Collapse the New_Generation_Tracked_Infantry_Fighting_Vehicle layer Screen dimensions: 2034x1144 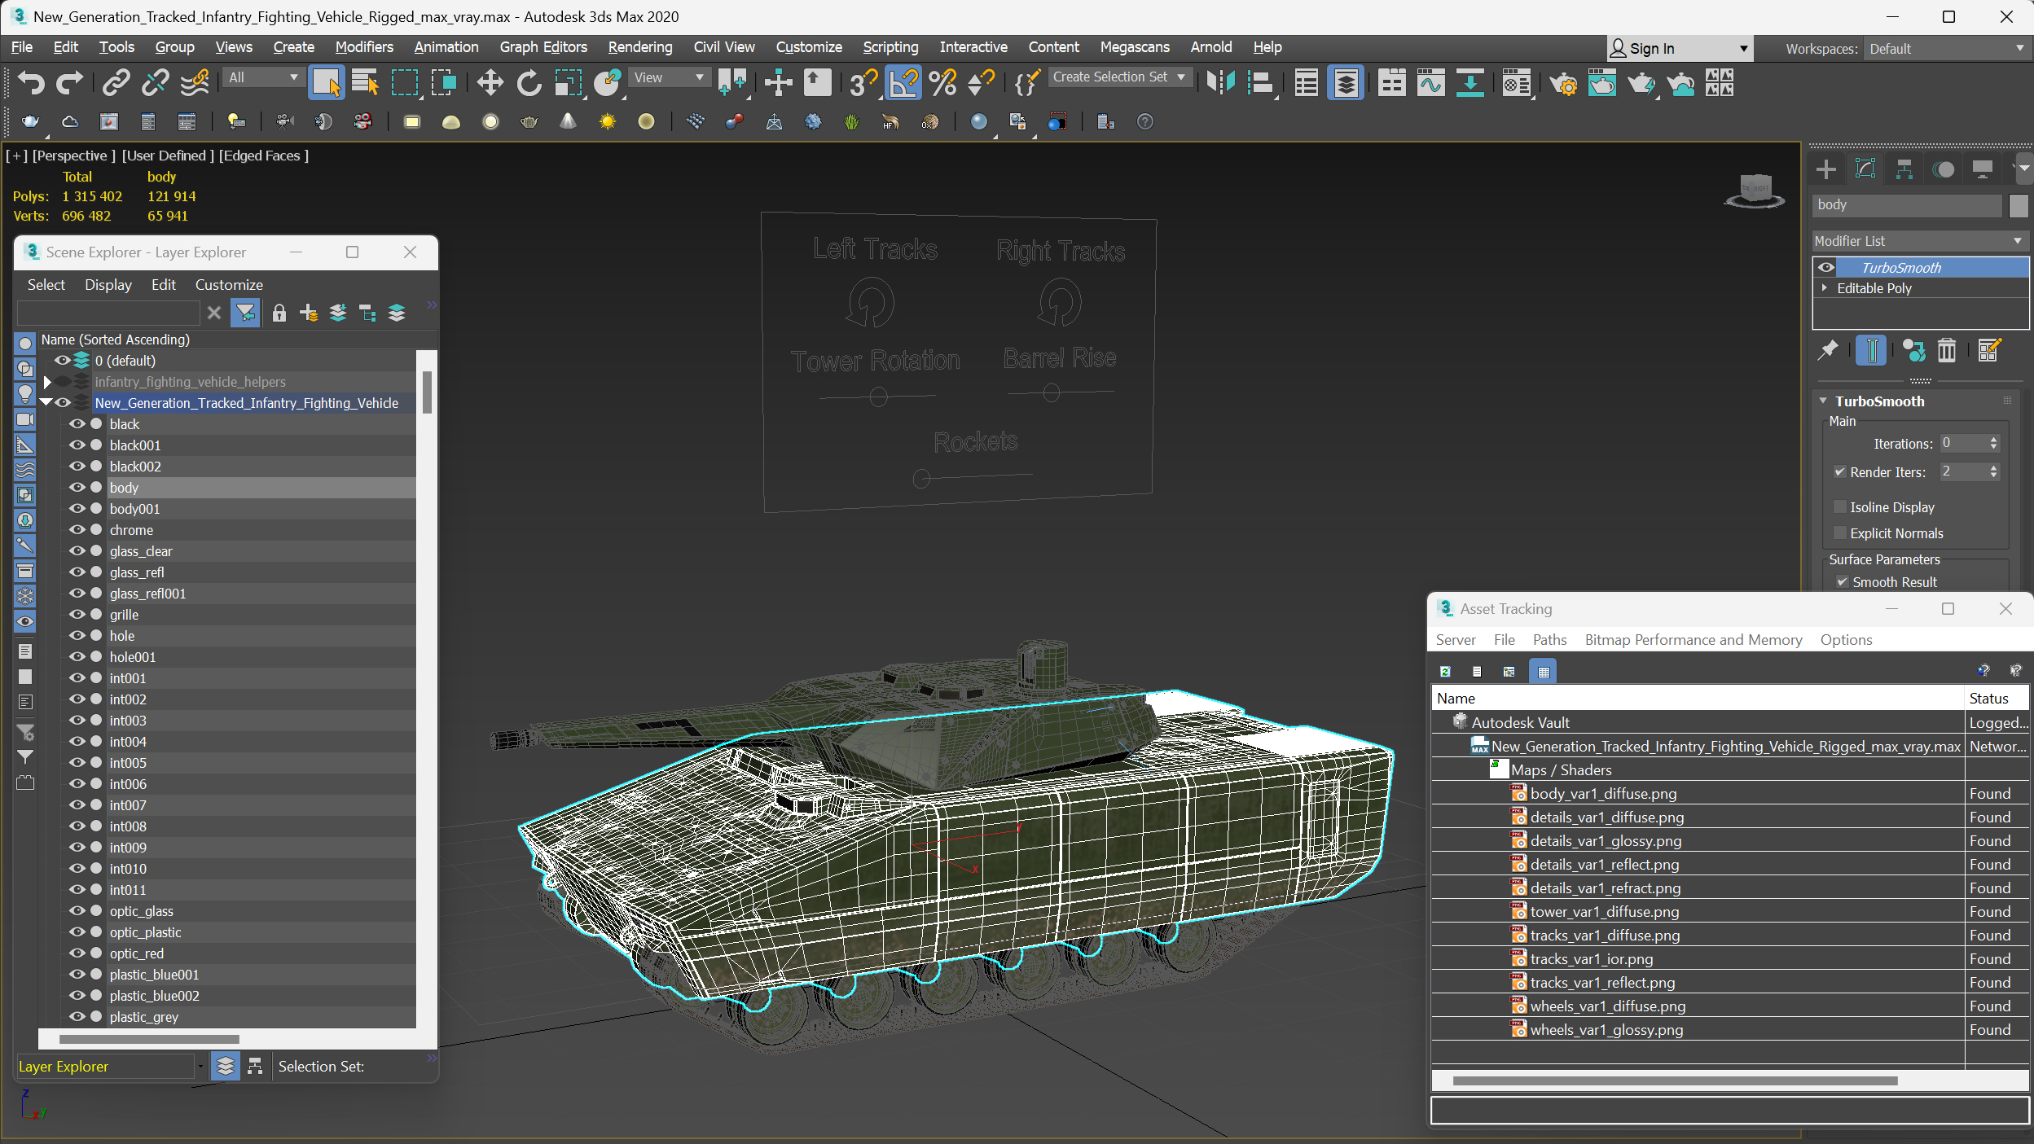[x=46, y=402]
